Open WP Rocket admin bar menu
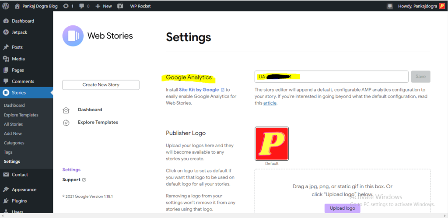The image size is (448, 218). click(x=140, y=6)
